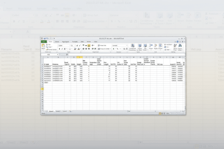Open the Data tab in front window
The image size is (224, 149).
point(82,42)
